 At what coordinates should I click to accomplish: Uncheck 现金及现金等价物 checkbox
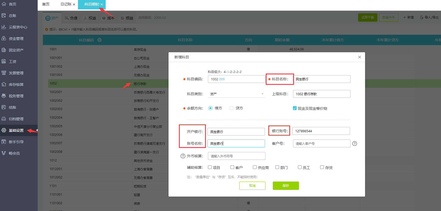295,108
